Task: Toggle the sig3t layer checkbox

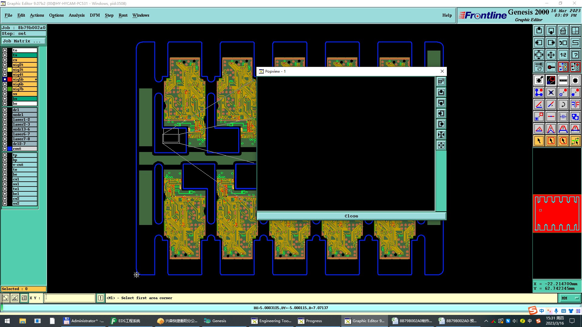Action: [5, 70]
